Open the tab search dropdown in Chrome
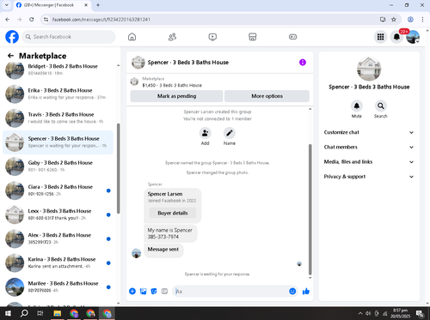This screenshot has height=320, width=430. click(x=7, y=5)
